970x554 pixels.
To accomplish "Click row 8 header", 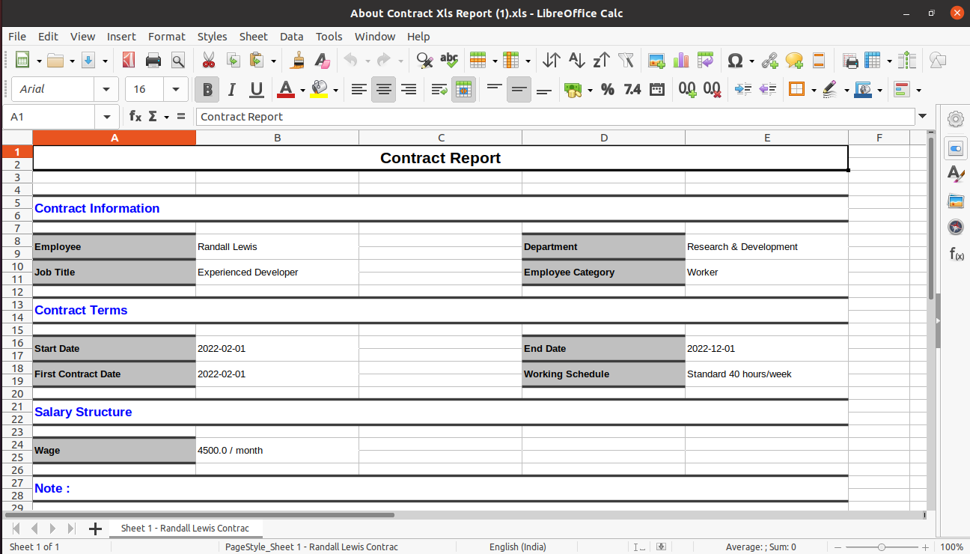I will [17, 240].
